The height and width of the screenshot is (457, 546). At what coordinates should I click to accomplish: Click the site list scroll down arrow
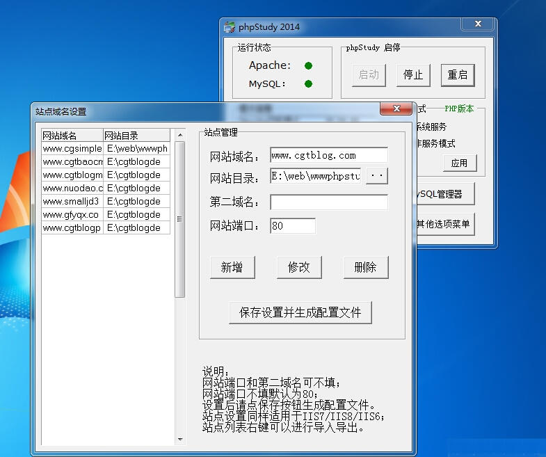(179, 439)
